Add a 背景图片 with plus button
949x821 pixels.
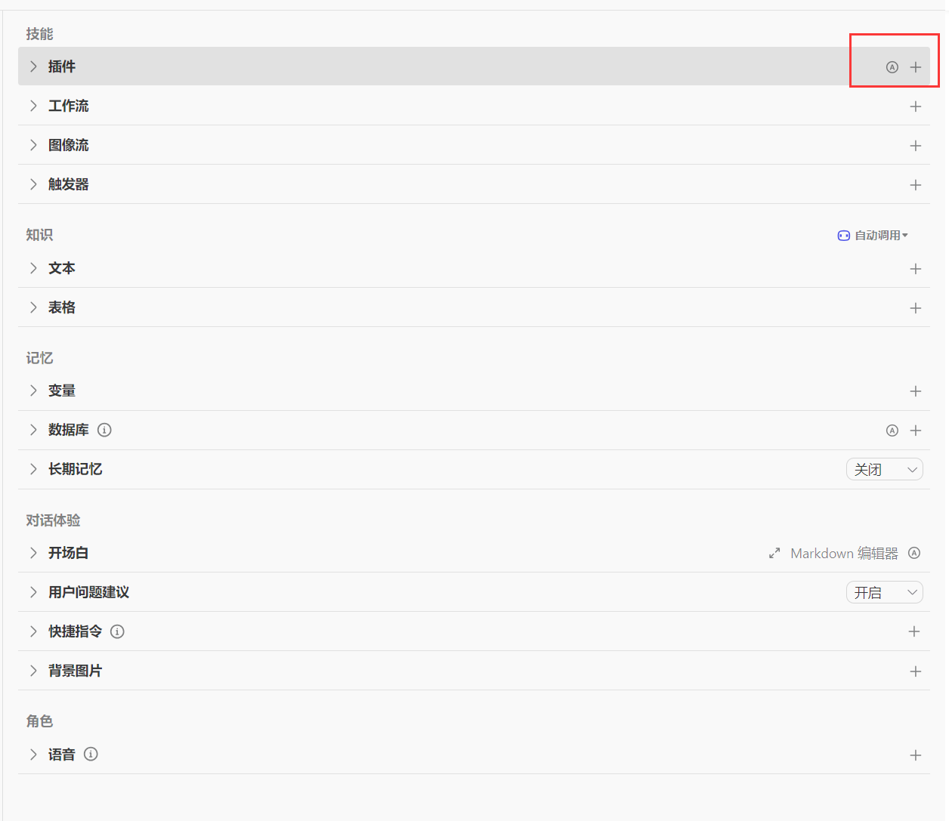tap(915, 671)
